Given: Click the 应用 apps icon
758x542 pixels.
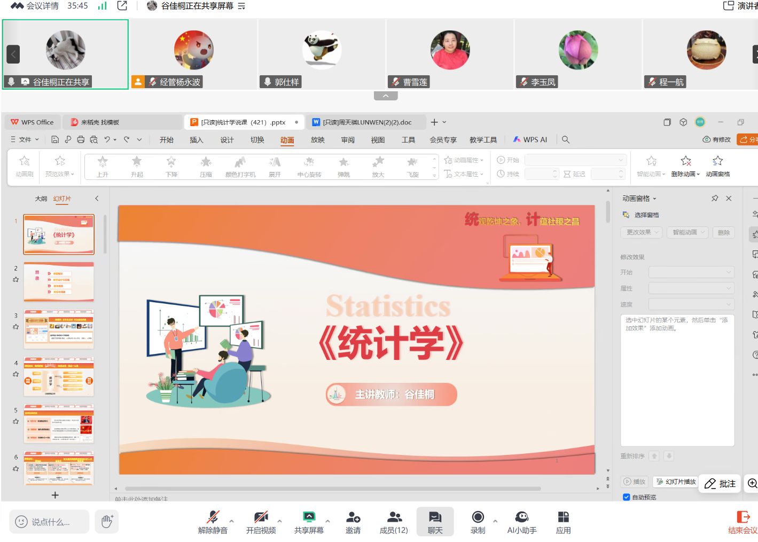Looking at the screenshot, I should tap(563, 517).
